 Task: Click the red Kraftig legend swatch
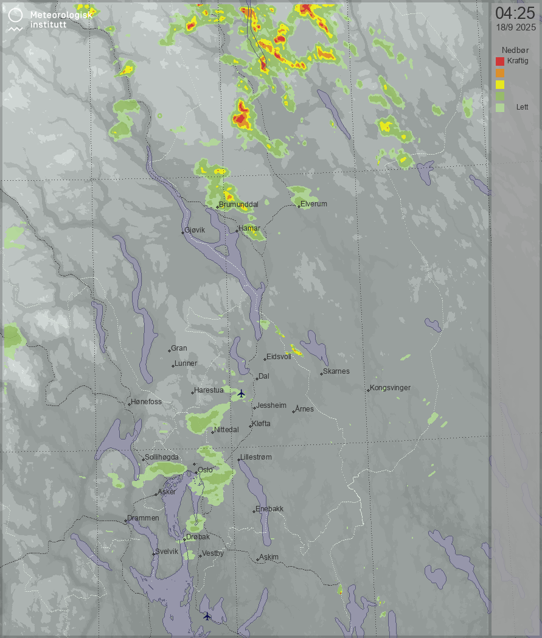pyautogui.click(x=499, y=61)
